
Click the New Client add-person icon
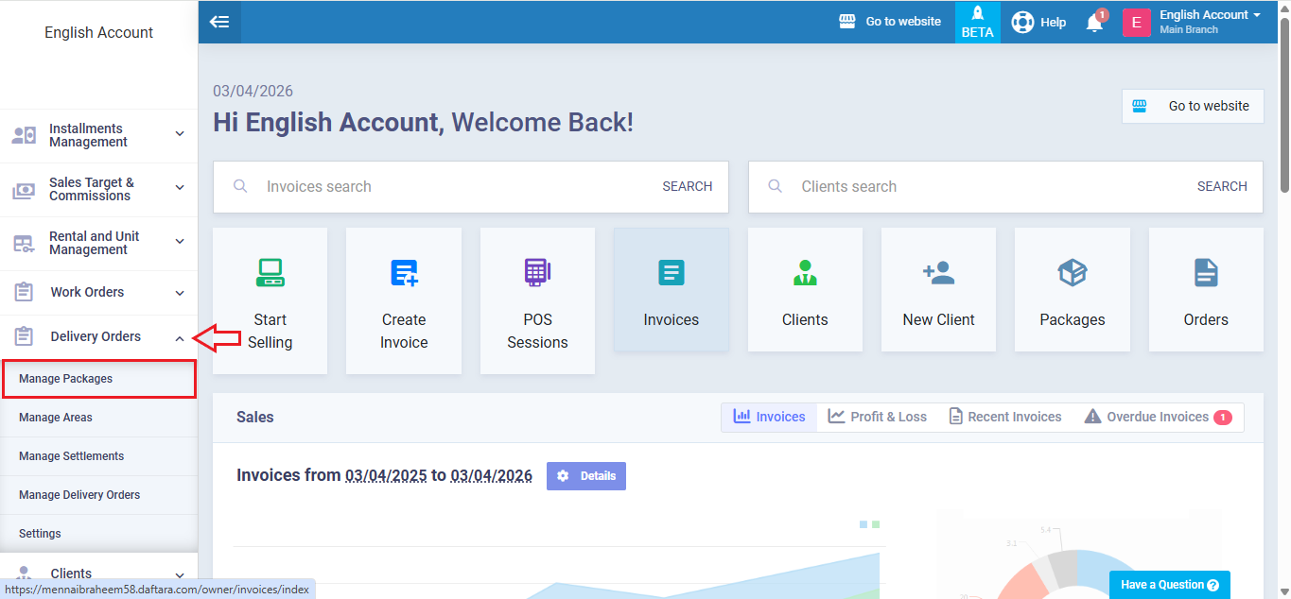(938, 273)
